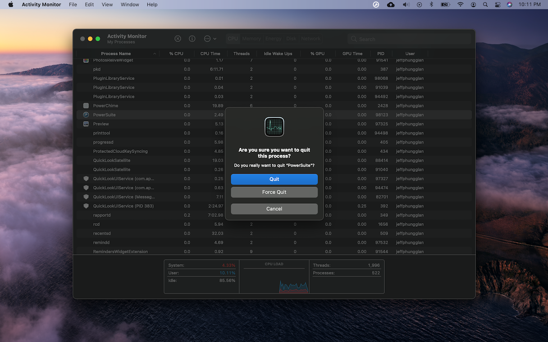Screen dimensions: 548x342
Task: Open the Now Playing menu bar icon
Action: (420, 4)
